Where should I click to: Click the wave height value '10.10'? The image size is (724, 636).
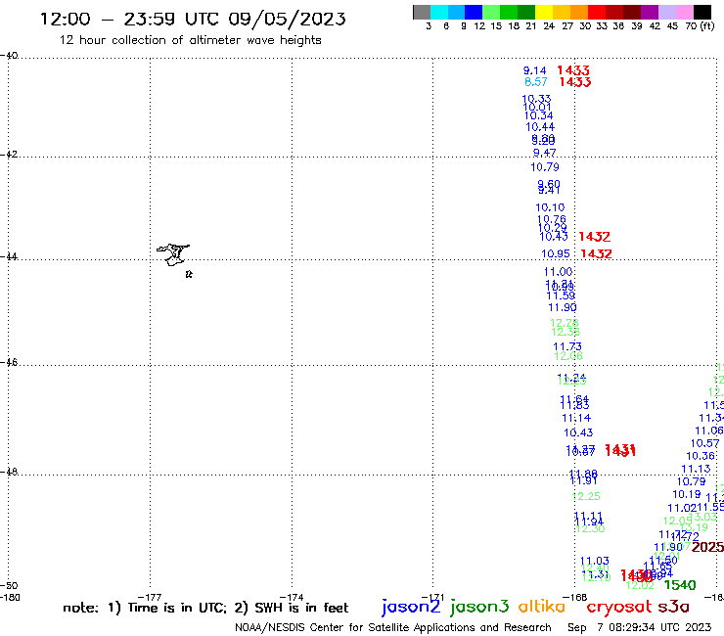(550, 207)
